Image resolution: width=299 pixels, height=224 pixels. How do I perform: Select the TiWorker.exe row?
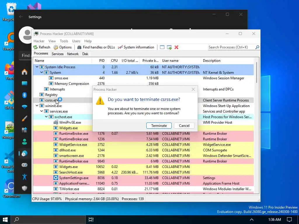[x=143, y=189]
